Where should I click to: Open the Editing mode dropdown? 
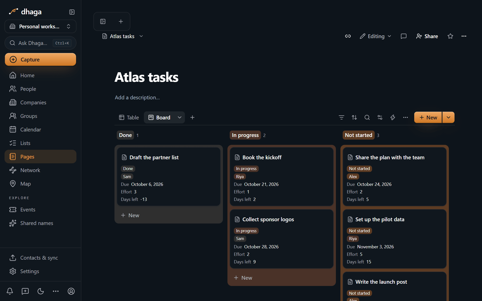point(376,36)
